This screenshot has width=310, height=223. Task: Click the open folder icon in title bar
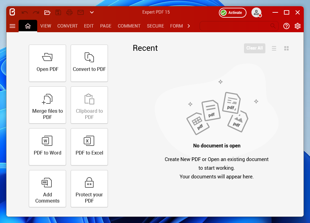point(47,12)
